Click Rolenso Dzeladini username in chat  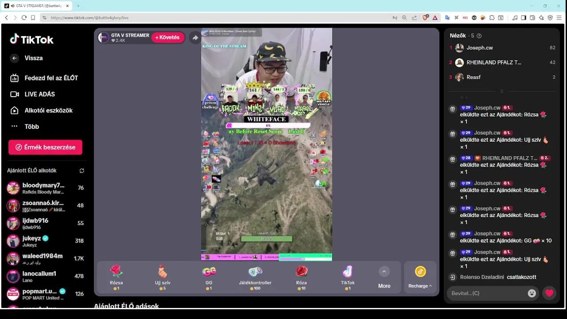(482, 277)
